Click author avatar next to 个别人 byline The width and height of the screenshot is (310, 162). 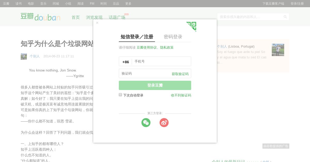24,57
